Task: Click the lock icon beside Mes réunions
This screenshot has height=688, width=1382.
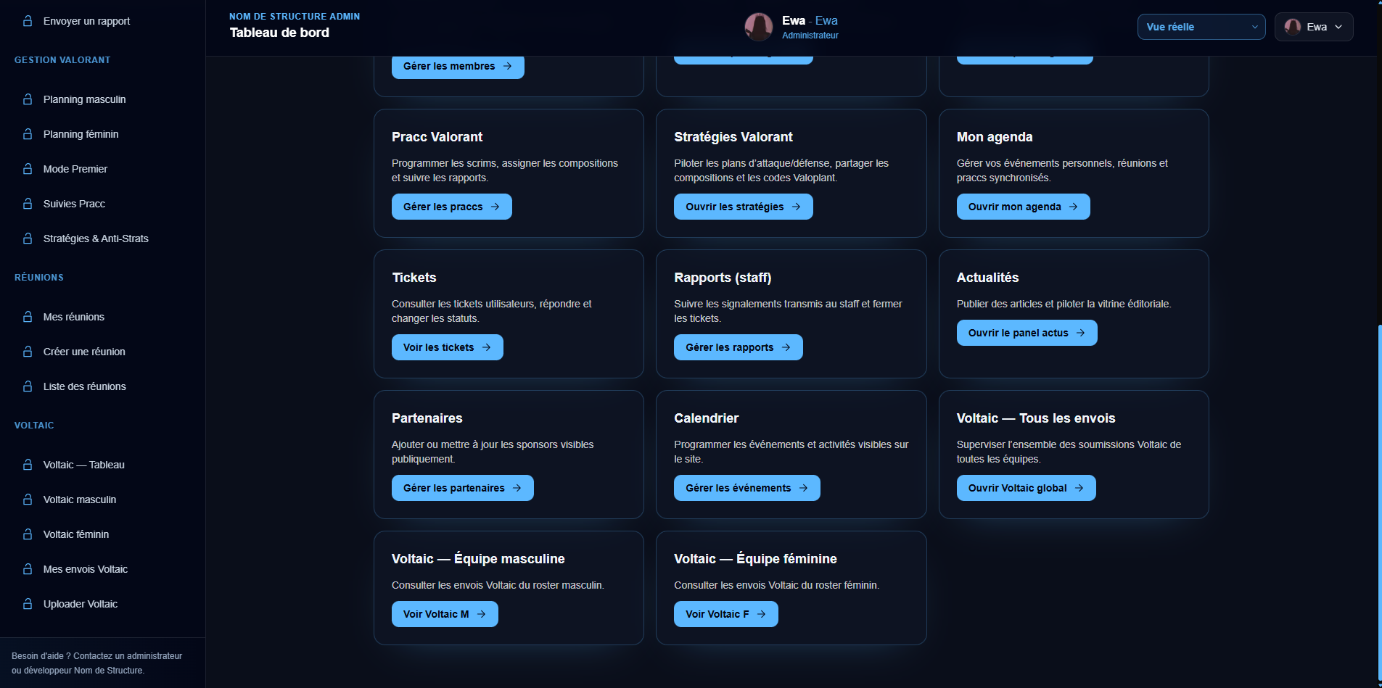Action: click(28, 317)
